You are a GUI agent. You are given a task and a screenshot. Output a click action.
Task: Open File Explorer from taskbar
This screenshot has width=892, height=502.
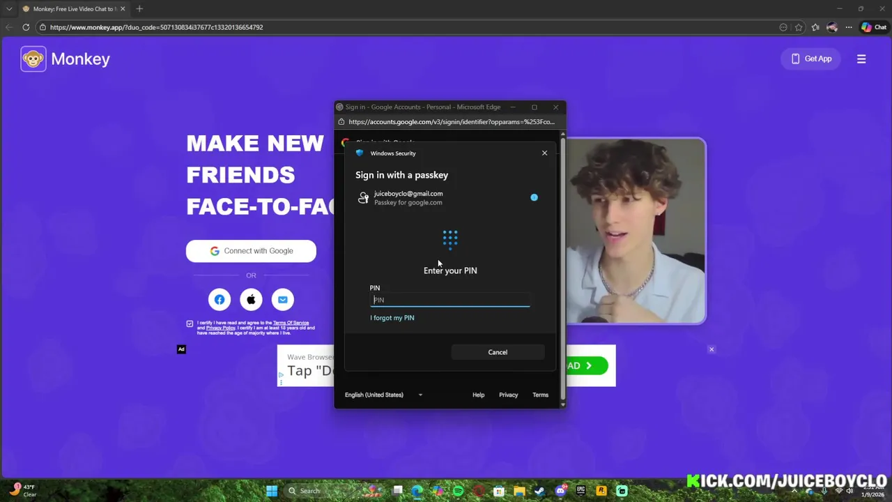[x=519, y=491]
